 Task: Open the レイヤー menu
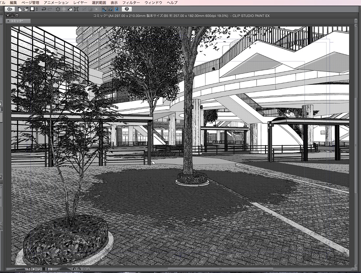(81, 3)
